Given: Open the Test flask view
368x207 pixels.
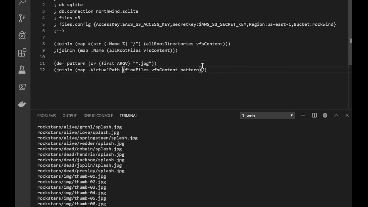Looking at the screenshot, I should pyautogui.click(x=22, y=70).
